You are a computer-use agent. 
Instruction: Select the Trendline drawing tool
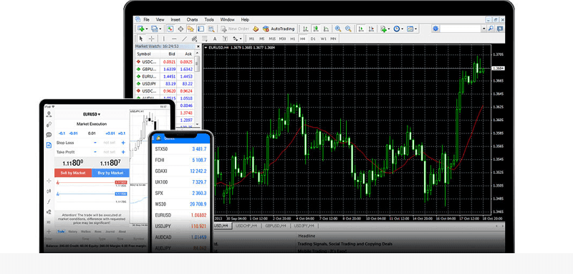(x=184, y=39)
